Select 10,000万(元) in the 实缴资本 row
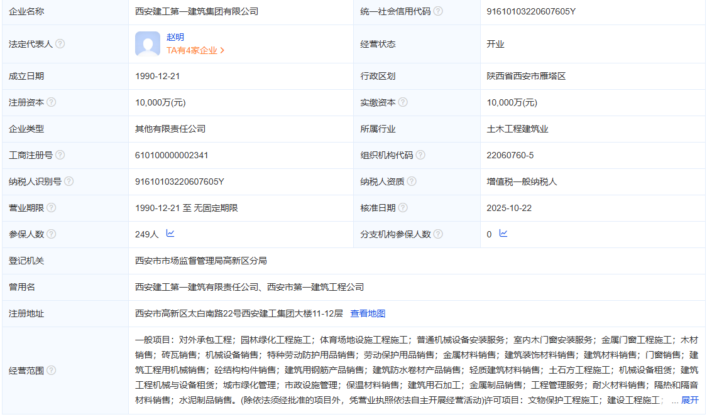This screenshot has height=417, width=707. click(x=512, y=102)
